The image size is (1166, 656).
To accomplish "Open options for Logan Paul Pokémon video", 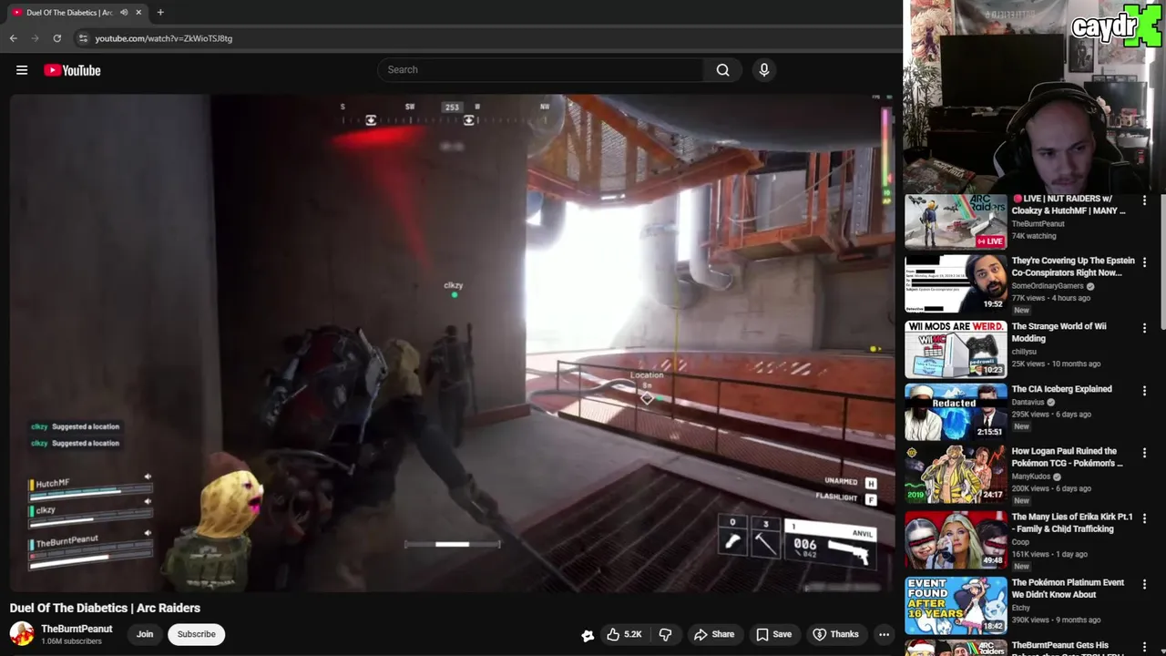I will click(x=1145, y=452).
